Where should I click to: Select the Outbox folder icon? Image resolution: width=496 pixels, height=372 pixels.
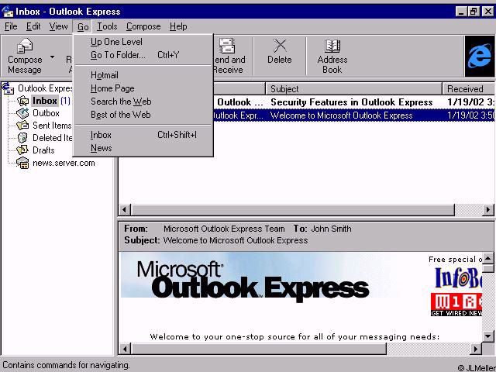coord(22,113)
